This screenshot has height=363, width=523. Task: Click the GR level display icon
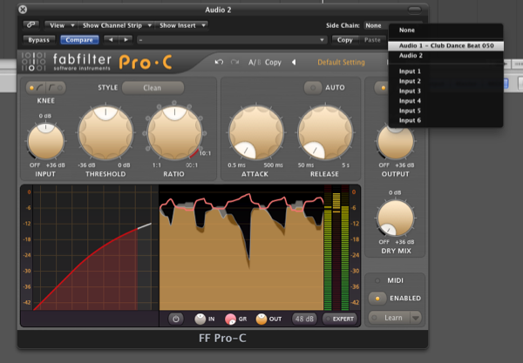[x=231, y=319]
